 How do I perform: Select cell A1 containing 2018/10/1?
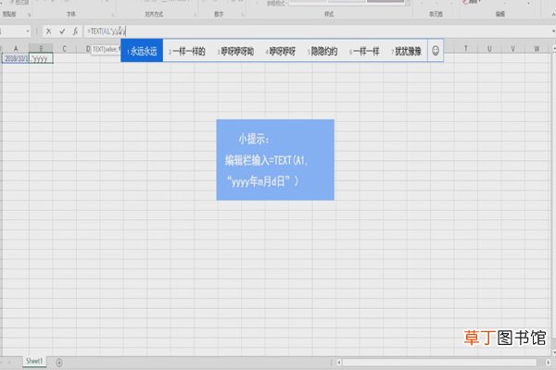tap(16, 58)
